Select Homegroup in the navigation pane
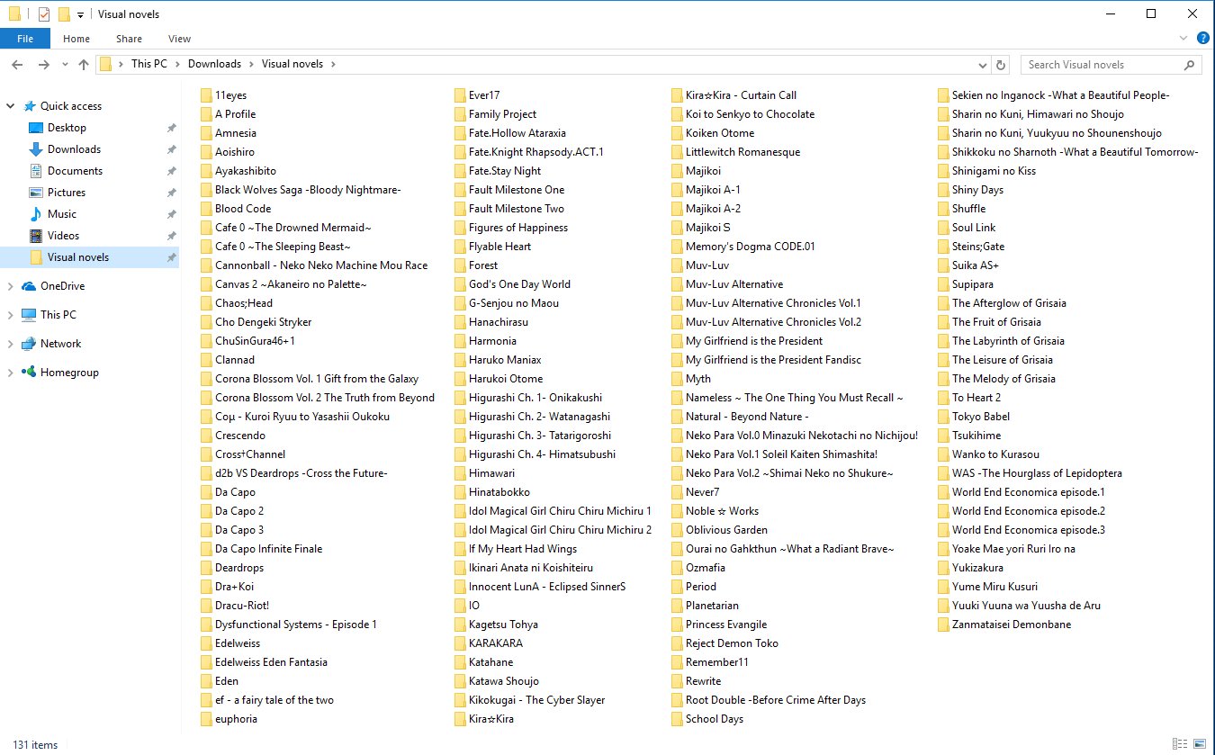Viewport: 1215px width, 755px height. click(69, 373)
